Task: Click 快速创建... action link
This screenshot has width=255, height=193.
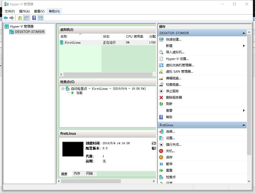Action: (173, 40)
